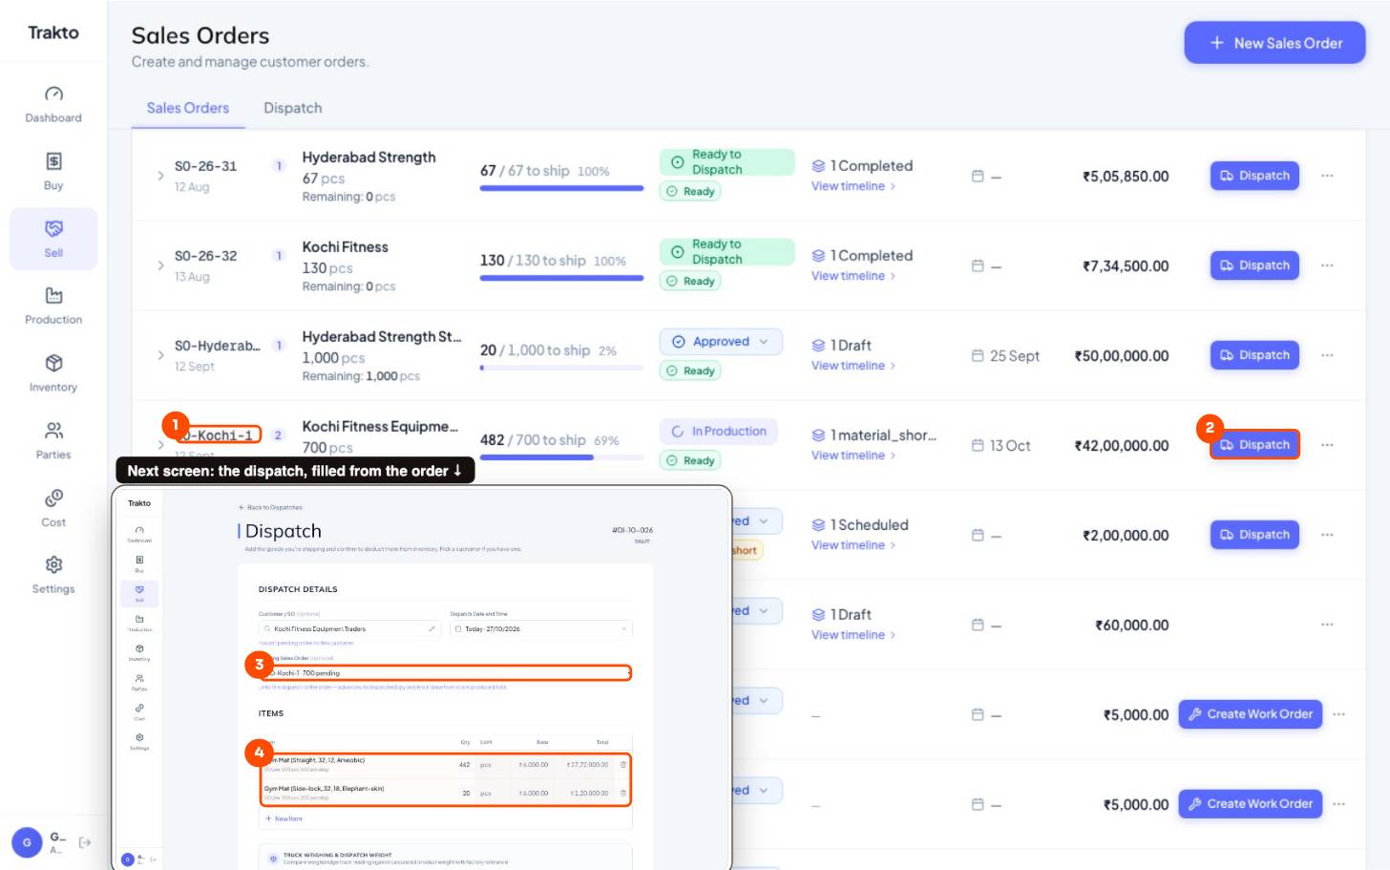View timeline of material_shor... order

(x=853, y=456)
